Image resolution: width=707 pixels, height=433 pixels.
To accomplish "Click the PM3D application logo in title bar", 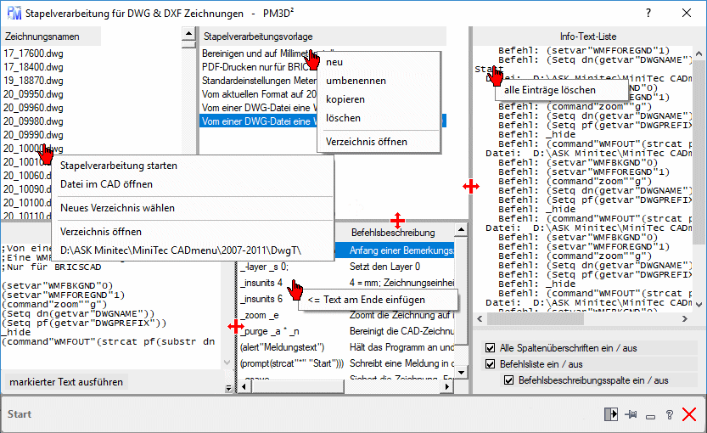I will (14, 13).
